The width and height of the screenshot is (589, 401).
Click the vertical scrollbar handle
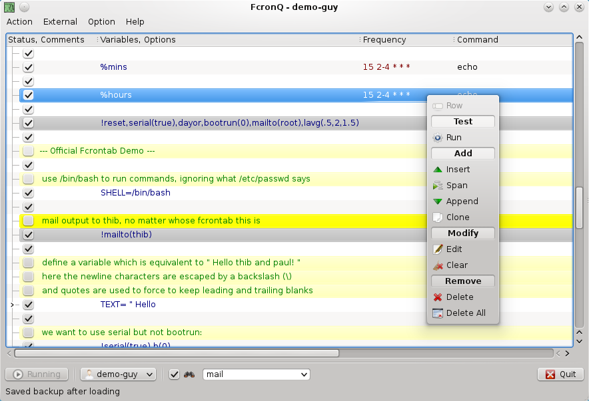pyautogui.click(x=579, y=207)
